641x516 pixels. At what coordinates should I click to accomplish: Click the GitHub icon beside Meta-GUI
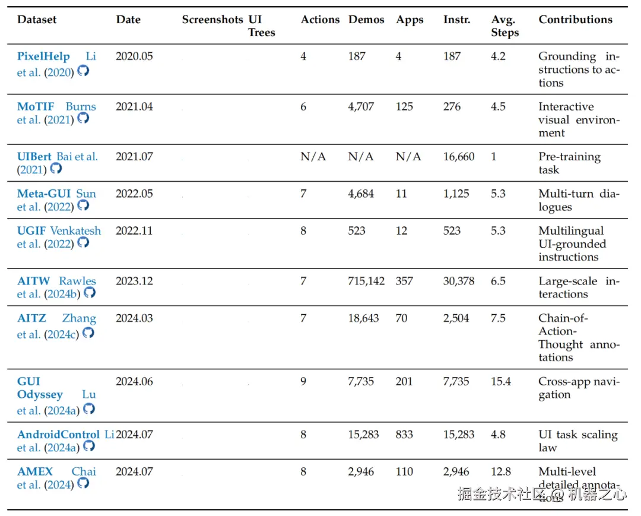[x=83, y=205]
